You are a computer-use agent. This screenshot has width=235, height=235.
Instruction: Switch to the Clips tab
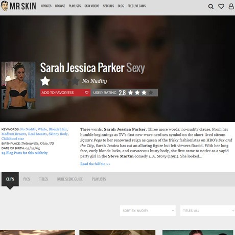coord(10,179)
